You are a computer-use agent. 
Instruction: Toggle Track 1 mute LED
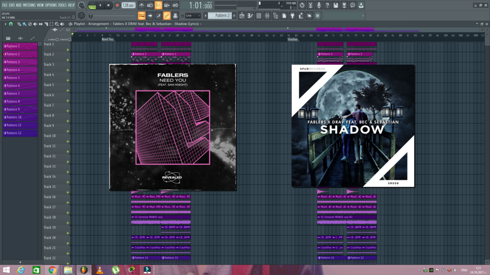[x=68, y=50]
